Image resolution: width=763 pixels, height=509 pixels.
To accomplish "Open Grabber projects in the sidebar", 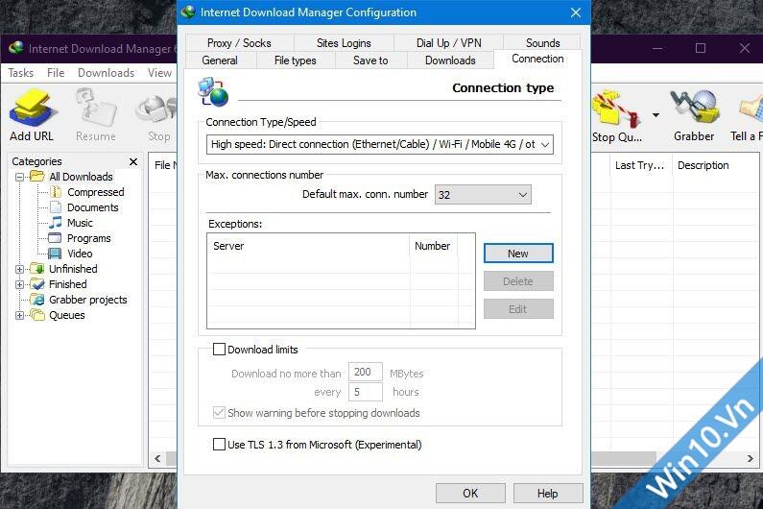I will [x=86, y=300].
